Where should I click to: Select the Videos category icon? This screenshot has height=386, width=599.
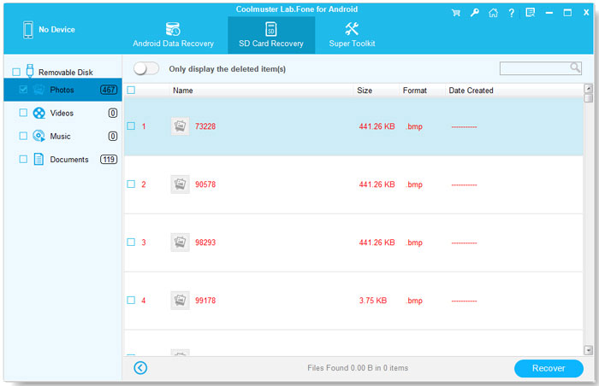pyautogui.click(x=39, y=113)
